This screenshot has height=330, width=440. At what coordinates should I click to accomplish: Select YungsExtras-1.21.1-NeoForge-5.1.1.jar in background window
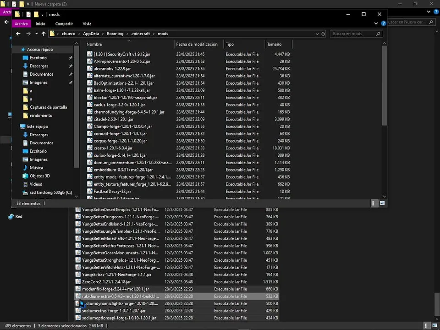[116, 275]
